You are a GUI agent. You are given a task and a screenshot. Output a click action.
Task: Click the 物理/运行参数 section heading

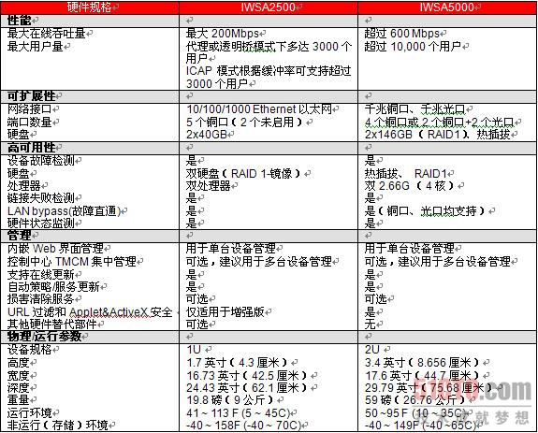coord(44,337)
